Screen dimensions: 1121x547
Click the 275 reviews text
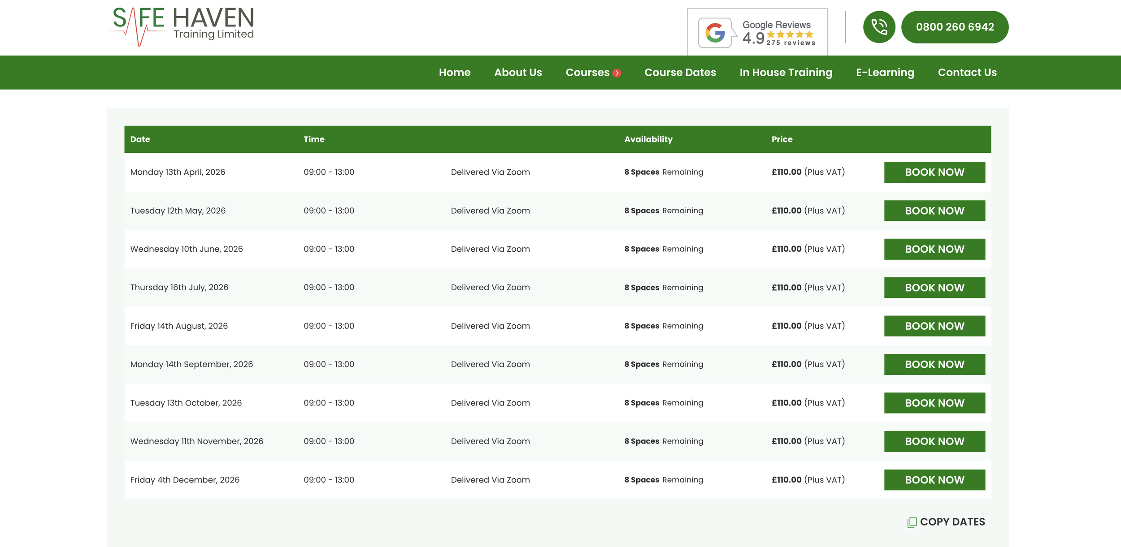(x=791, y=43)
